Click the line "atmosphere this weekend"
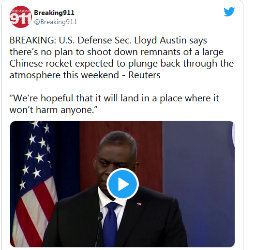 pos(64,75)
